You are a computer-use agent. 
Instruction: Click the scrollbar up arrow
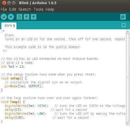pos(128,32)
